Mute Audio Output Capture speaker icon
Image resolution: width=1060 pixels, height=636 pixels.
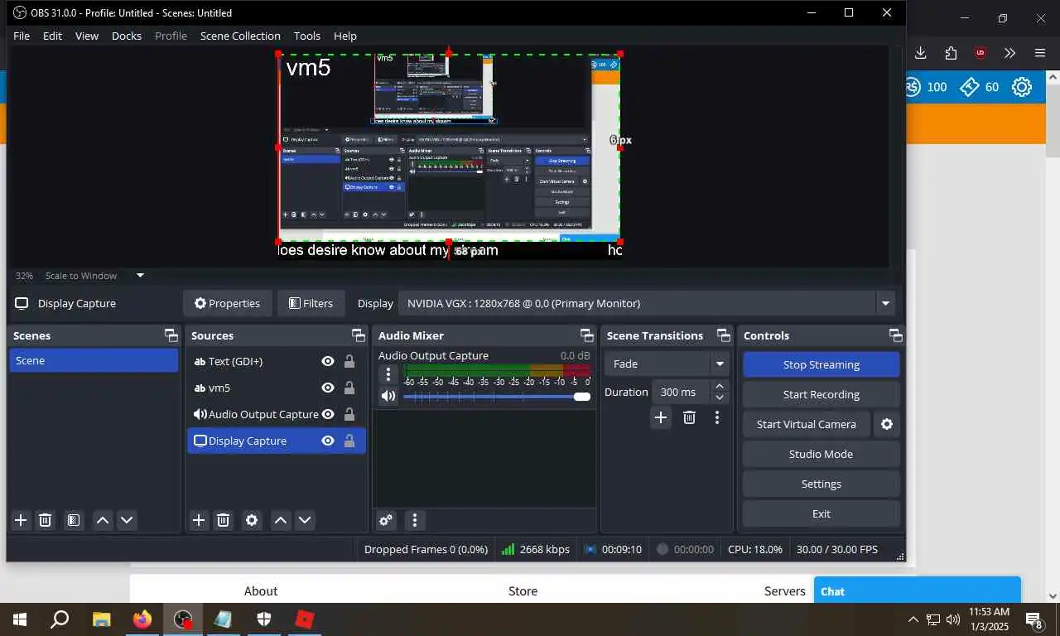tap(388, 396)
